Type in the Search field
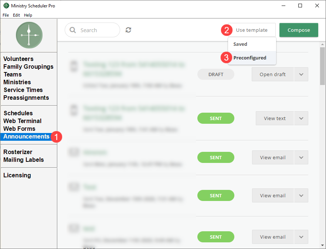The height and width of the screenshot is (249, 326). coord(96,30)
